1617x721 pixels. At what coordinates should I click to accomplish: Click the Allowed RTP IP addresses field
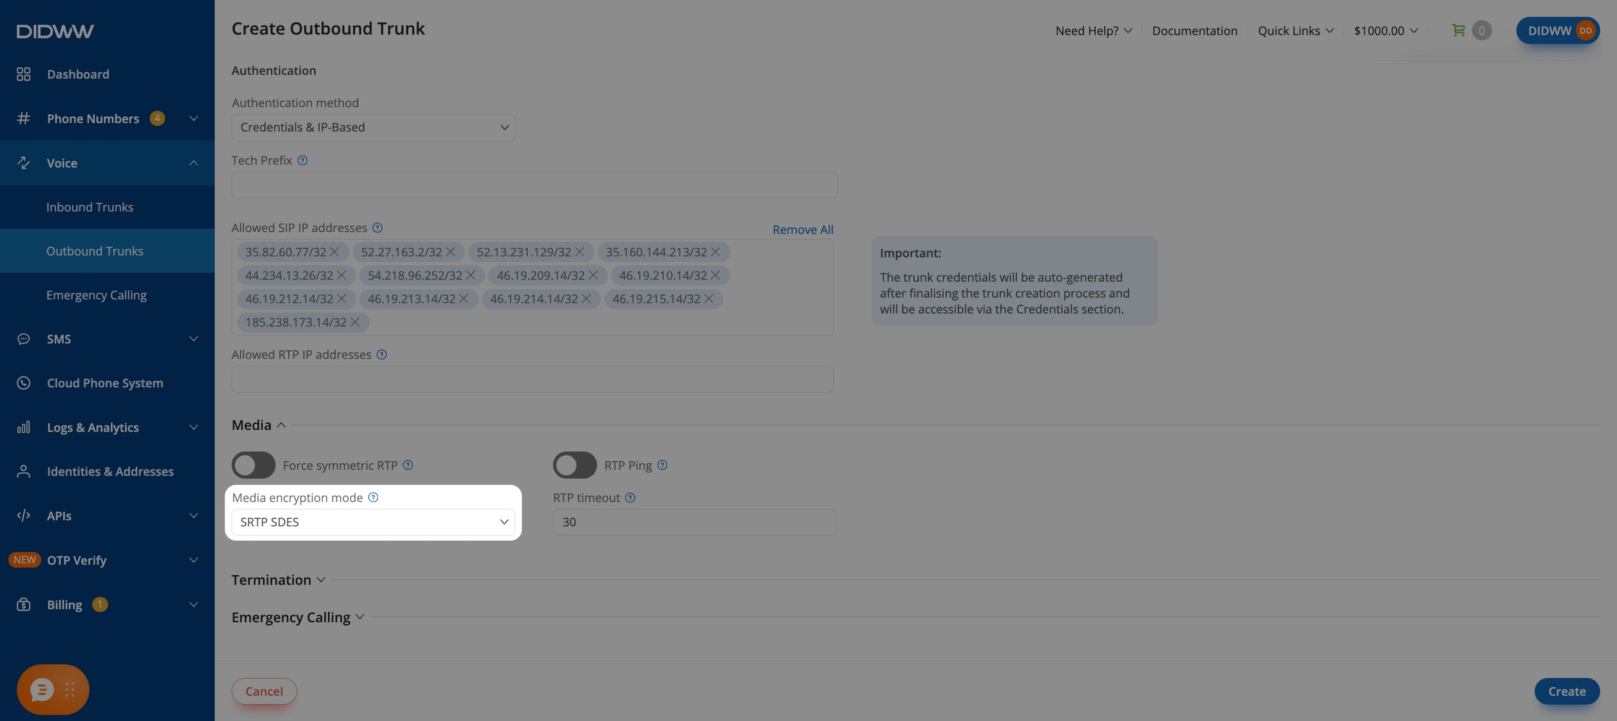(x=532, y=379)
